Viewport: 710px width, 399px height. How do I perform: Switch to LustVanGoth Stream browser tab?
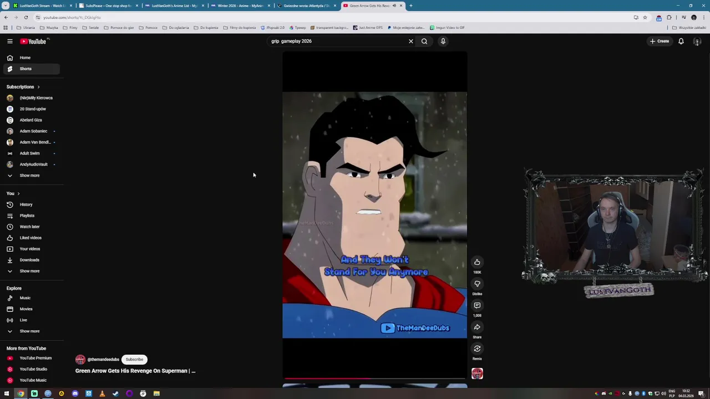42,6
